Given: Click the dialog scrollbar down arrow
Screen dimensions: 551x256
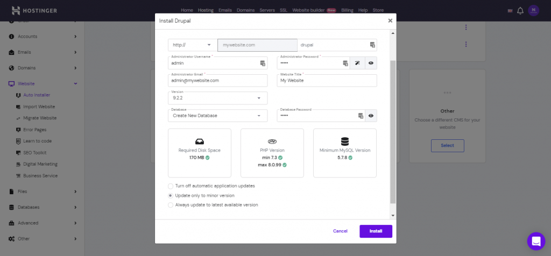Looking at the screenshot, I should click(393, 216).
